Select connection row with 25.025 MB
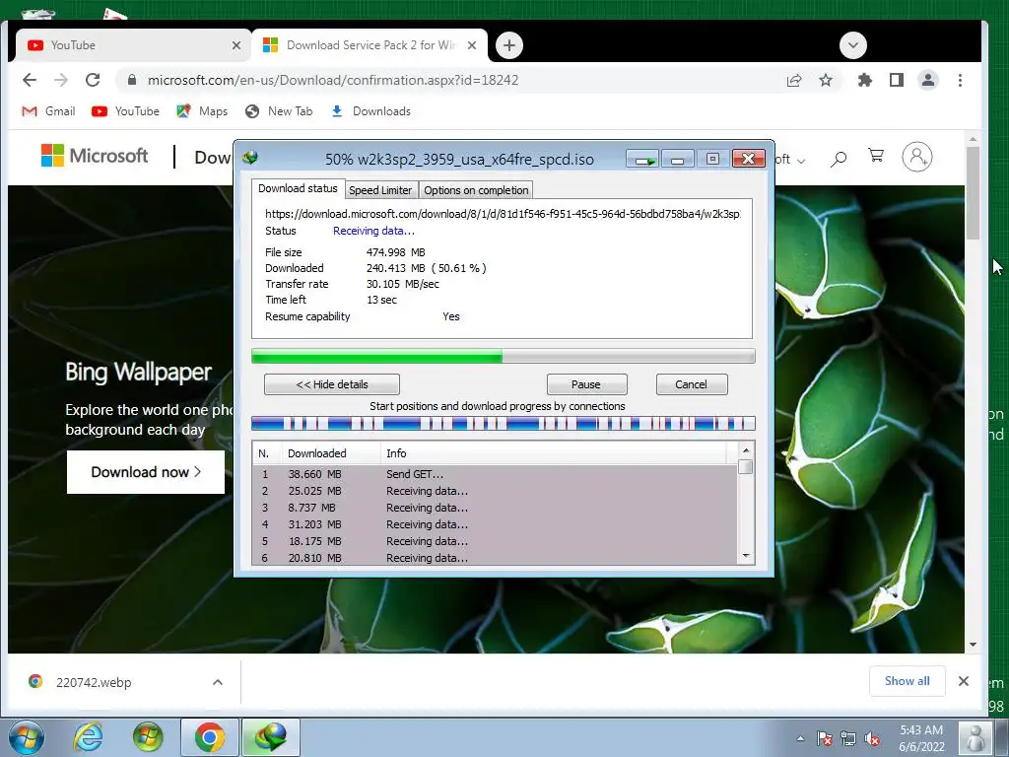 [495, 491]
